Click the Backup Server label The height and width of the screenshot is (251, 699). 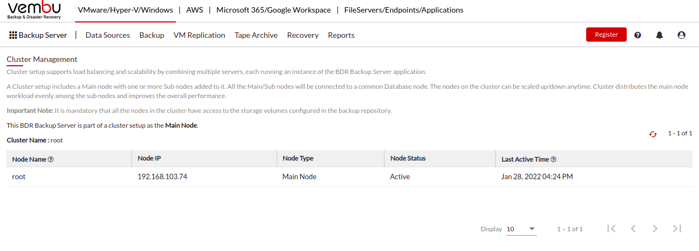point(43,35)
